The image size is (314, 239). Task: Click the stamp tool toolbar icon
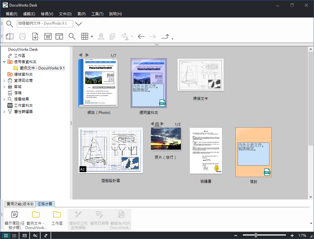[x=101, y=36]
